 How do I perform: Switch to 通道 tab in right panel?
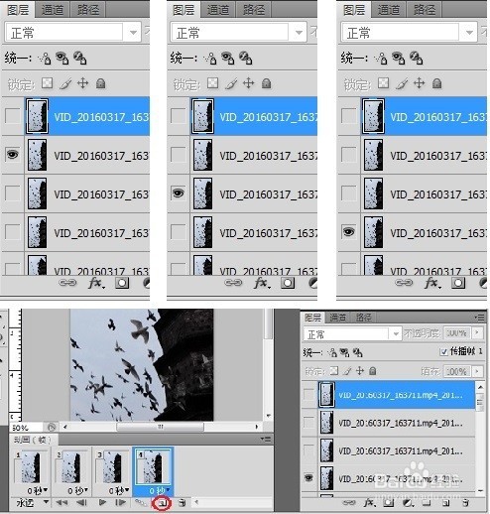click(x=389, y=10)
